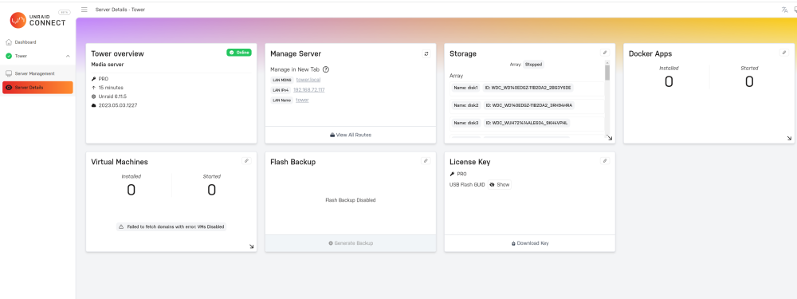Click the LAN Name label tag
This screenshot has height=299, width=797.
[282, 100]
